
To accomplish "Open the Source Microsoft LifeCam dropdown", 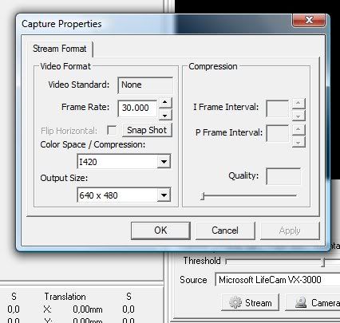I will click(277, 280).
